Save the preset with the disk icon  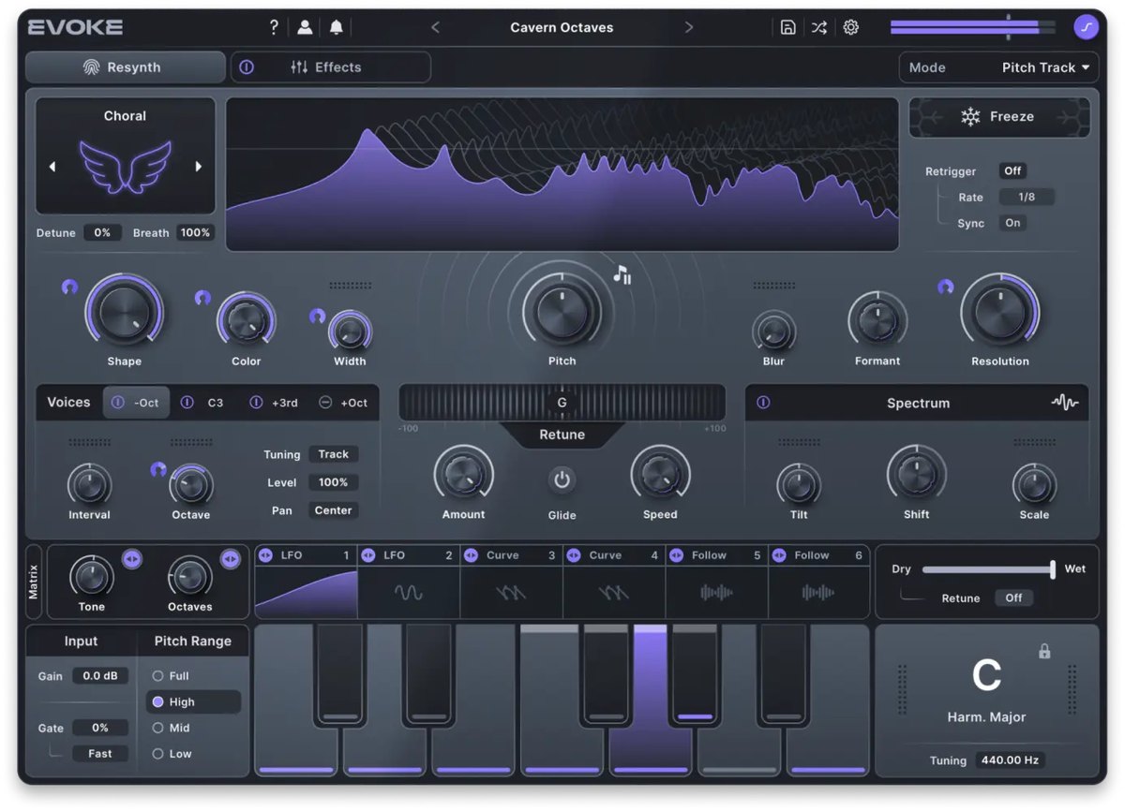[788, 27]
